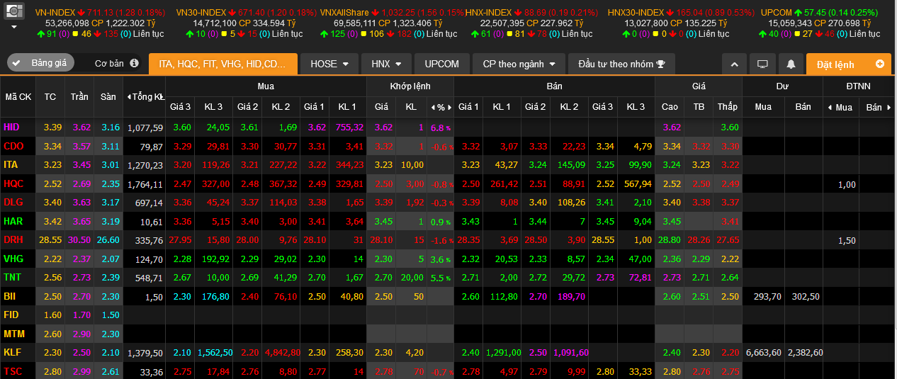Select ticker KLF in the table
The width and height of the screenshot is (897, 379).
pos(12,352)
